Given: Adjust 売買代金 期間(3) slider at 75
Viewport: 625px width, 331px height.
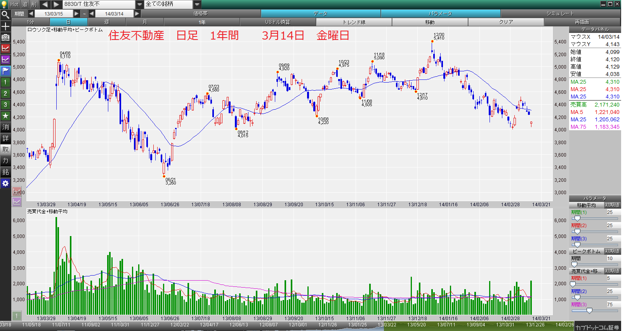Looking at the screenshot, I should click(x=589, y=311).
